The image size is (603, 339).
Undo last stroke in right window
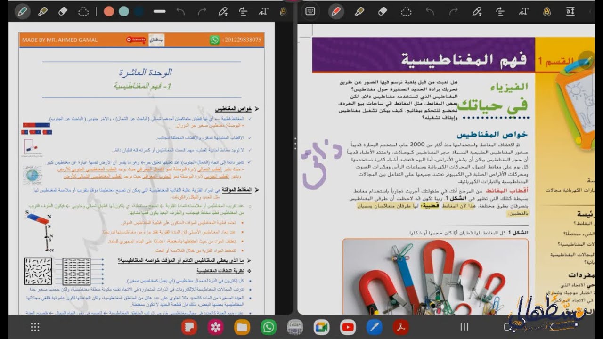(430, 11)
